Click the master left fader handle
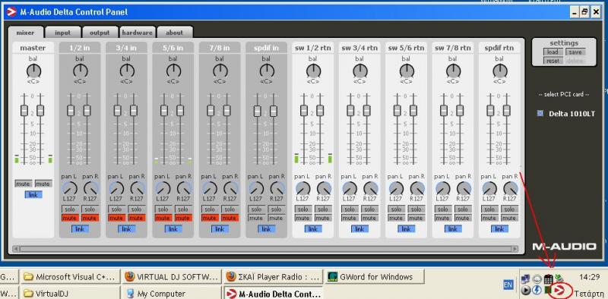608x299 pixels. [24, 110]
